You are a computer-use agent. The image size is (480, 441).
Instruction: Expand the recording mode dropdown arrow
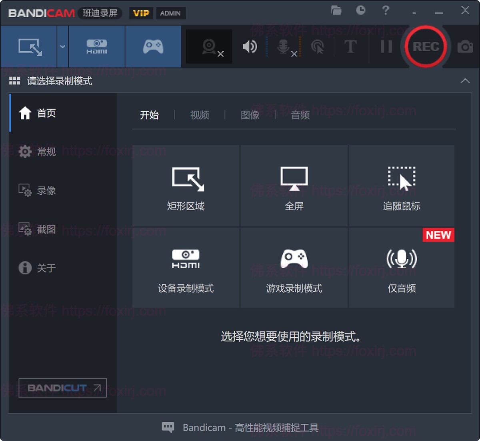pos(62,46)
